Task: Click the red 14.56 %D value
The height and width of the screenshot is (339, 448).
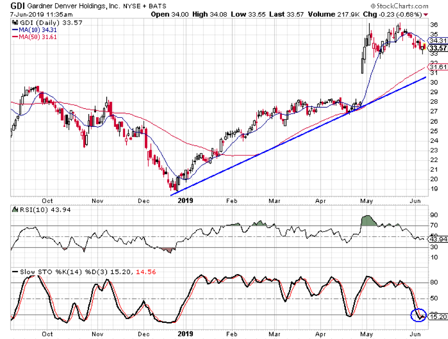Action: (x=146, y=272)
